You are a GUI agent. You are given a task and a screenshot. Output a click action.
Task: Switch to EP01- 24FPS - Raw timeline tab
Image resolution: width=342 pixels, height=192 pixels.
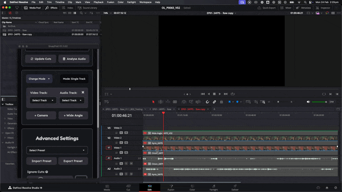tap(162, 109)
